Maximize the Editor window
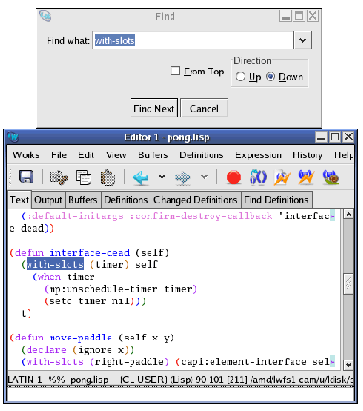 click(334, 137)
